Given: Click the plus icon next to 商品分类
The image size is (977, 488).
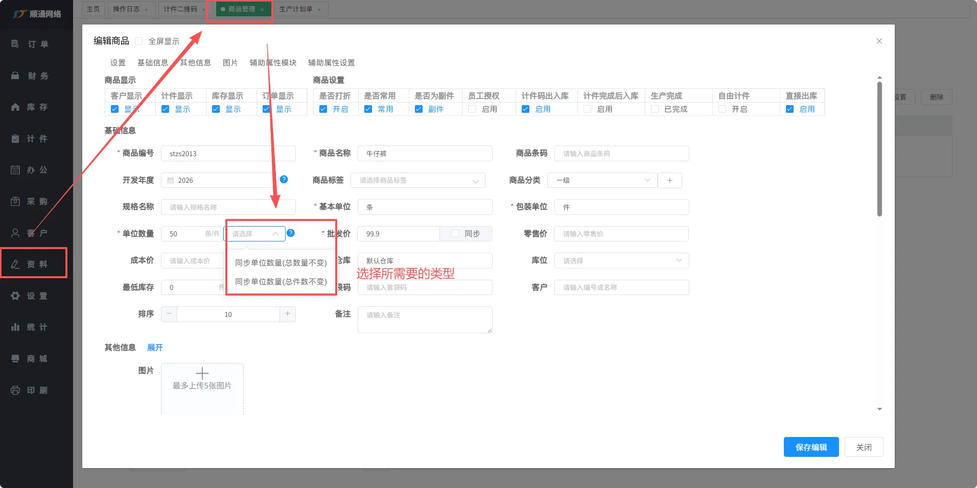Looking at the screenshot, I should (x=669, y=180).
